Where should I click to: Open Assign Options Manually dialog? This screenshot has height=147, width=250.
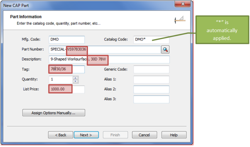click(x=54, y=113)
